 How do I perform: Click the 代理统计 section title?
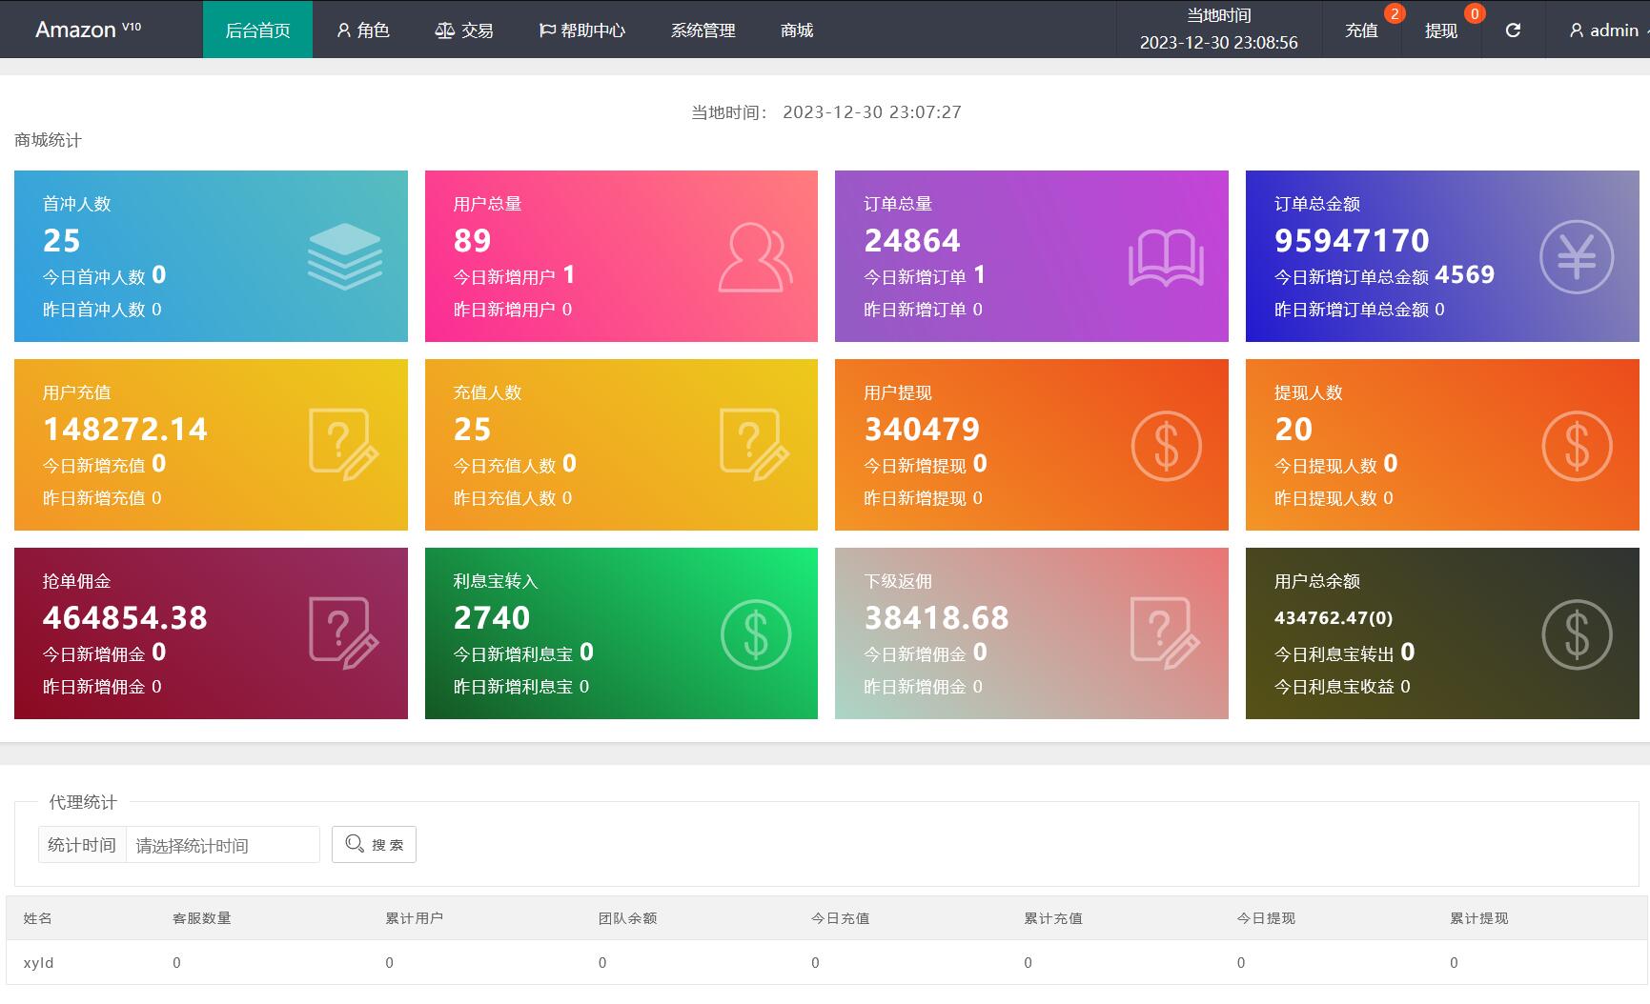(83, 802)
